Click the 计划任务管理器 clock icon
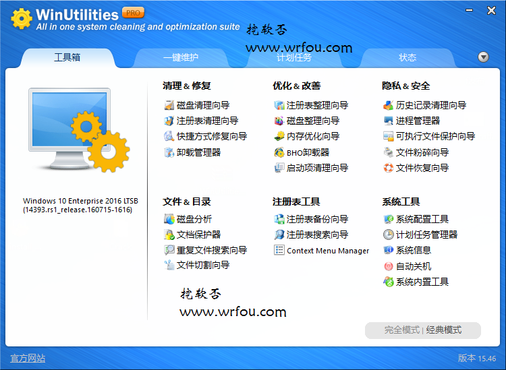 [x=388, y=235]
